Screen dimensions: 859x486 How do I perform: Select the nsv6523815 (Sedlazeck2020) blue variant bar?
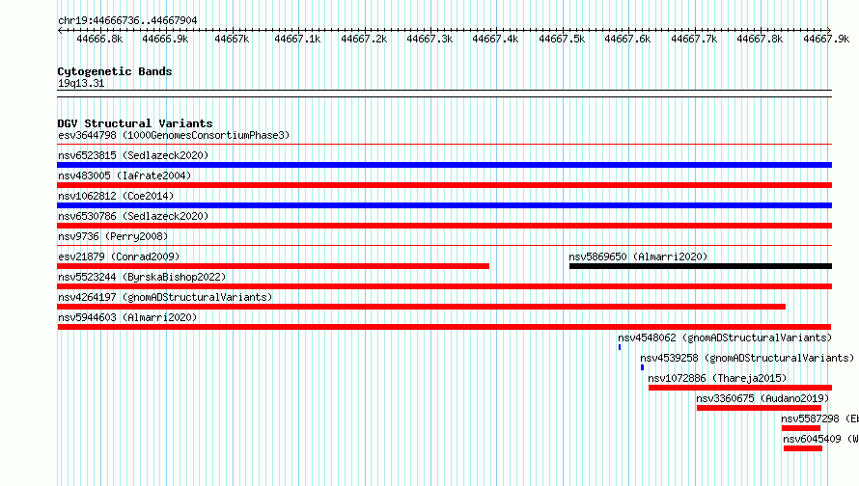pyautogui.click(x=444, y=165)
